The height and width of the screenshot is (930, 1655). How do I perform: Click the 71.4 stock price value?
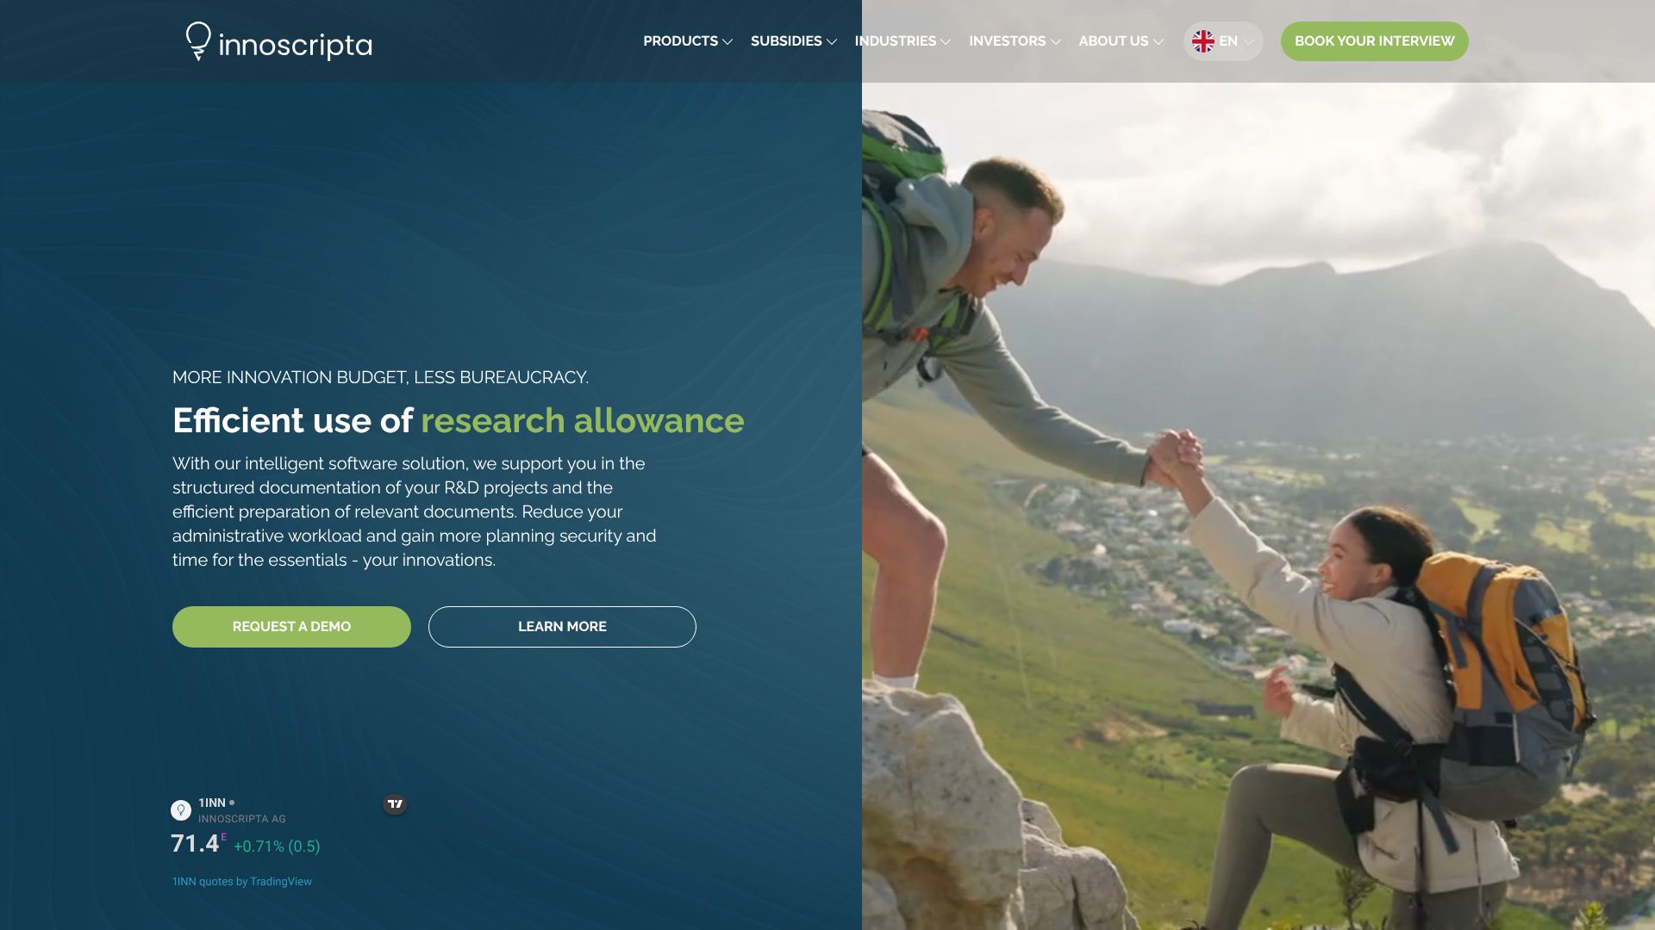pos(195,844)
